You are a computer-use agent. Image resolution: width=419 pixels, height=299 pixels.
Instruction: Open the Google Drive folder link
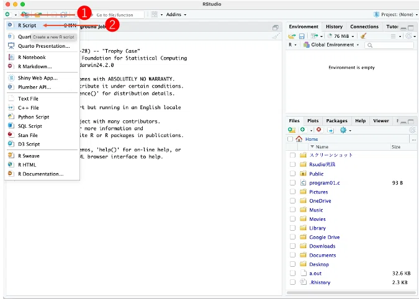(325, 237)
